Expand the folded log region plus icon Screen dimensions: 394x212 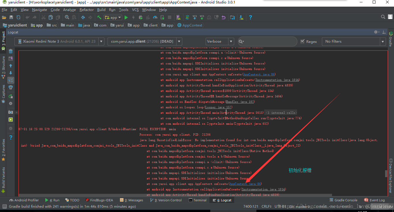point(17,113)
